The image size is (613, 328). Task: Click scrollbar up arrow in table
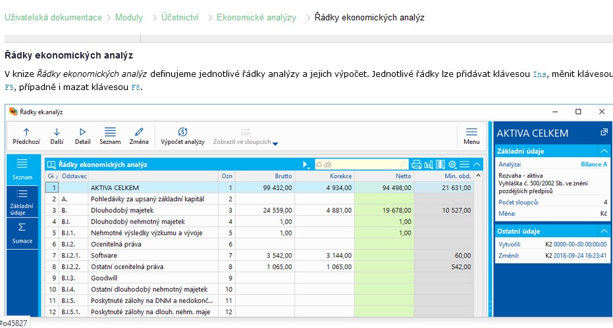[478, 176]
